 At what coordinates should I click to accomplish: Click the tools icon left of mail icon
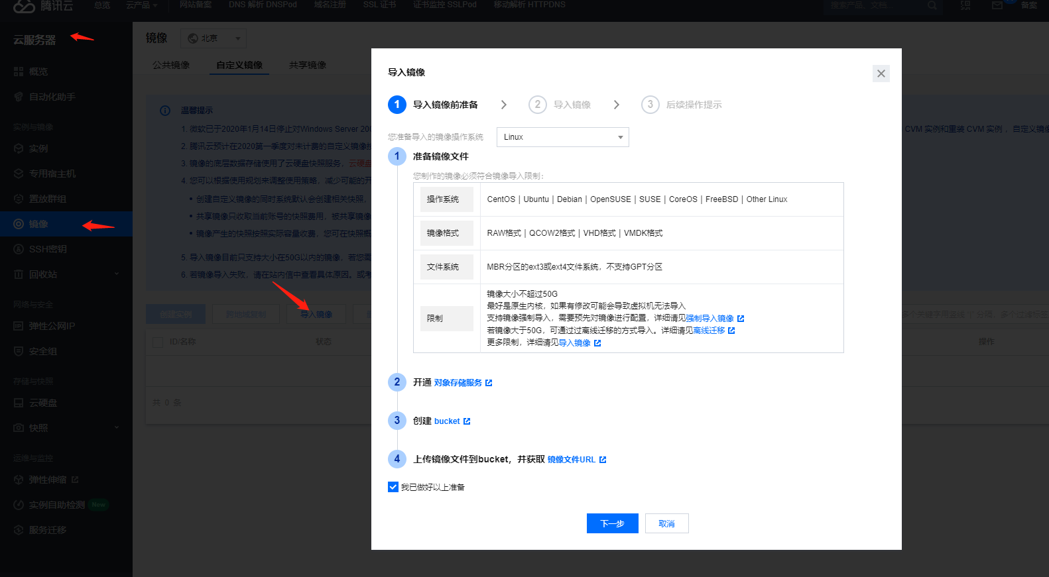click(x=965, y=5)
